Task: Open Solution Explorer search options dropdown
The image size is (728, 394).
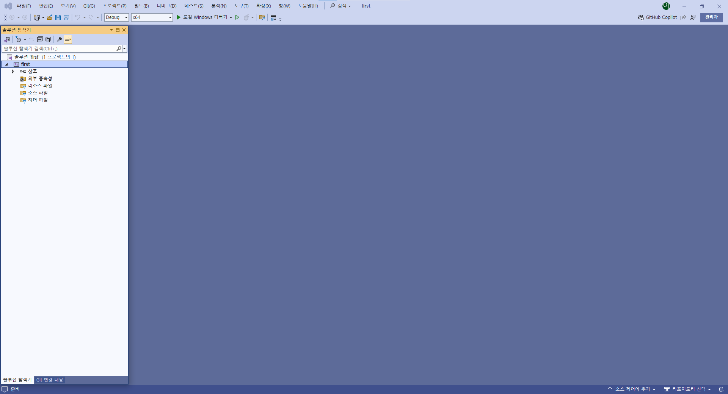Action: point(124,48)
